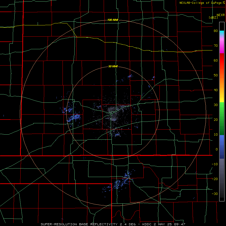Select the 40 dBZ scale value
This screenshot has height=226, width=226.
(x=216, y=90)
